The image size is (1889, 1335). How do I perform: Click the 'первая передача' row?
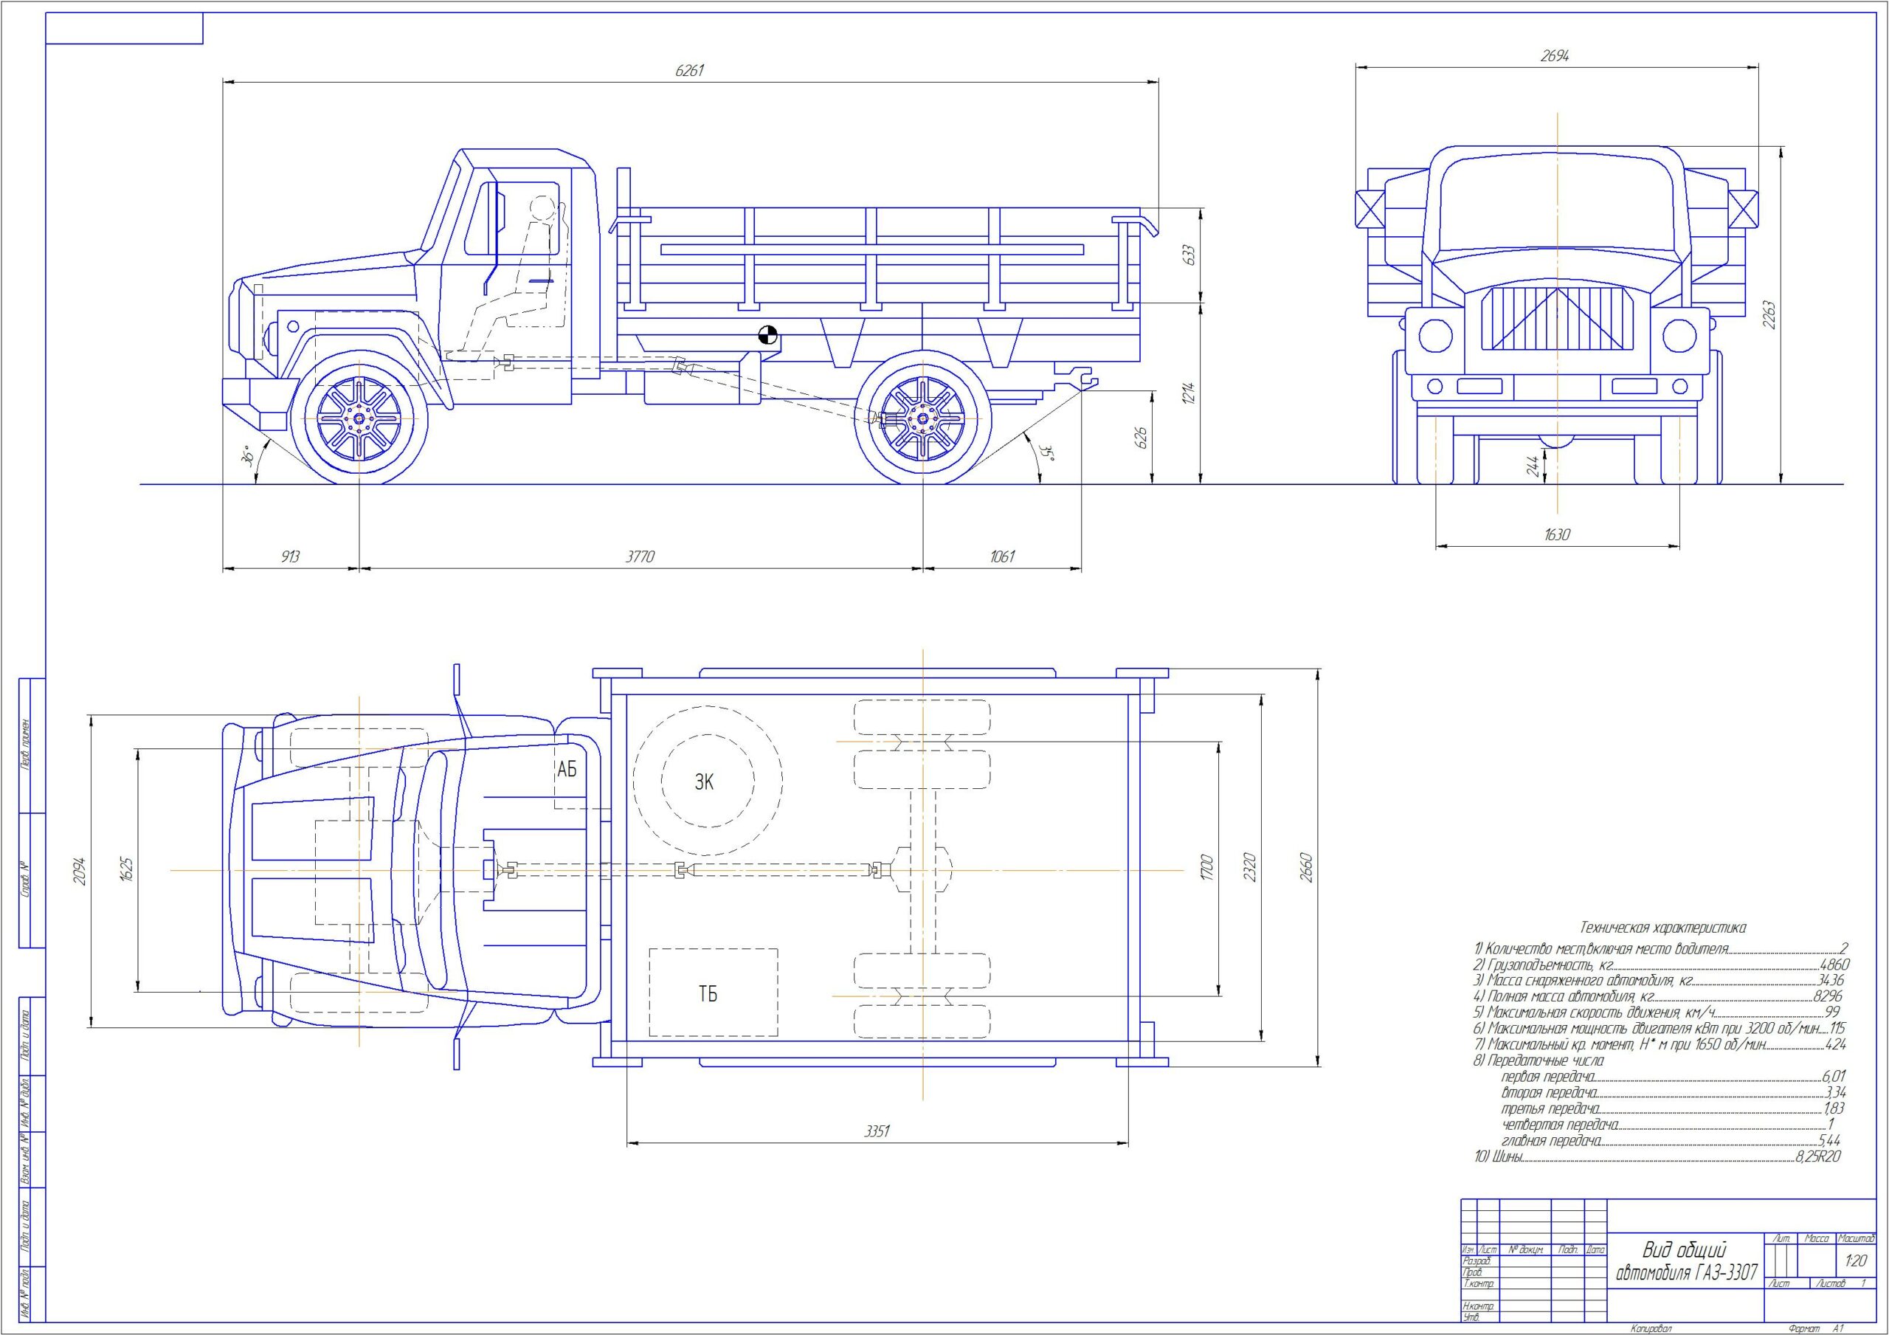click(x=1673, y=1076)
